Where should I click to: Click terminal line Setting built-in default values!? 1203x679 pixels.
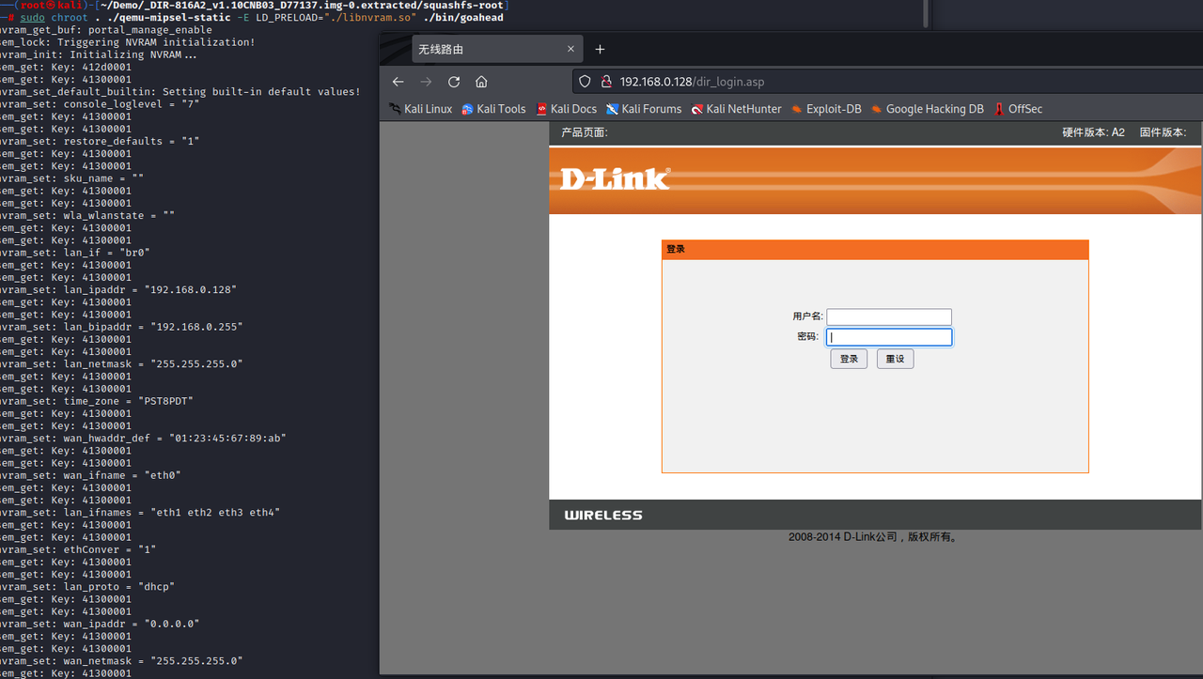pyautogui.click(x=179, y=91)
